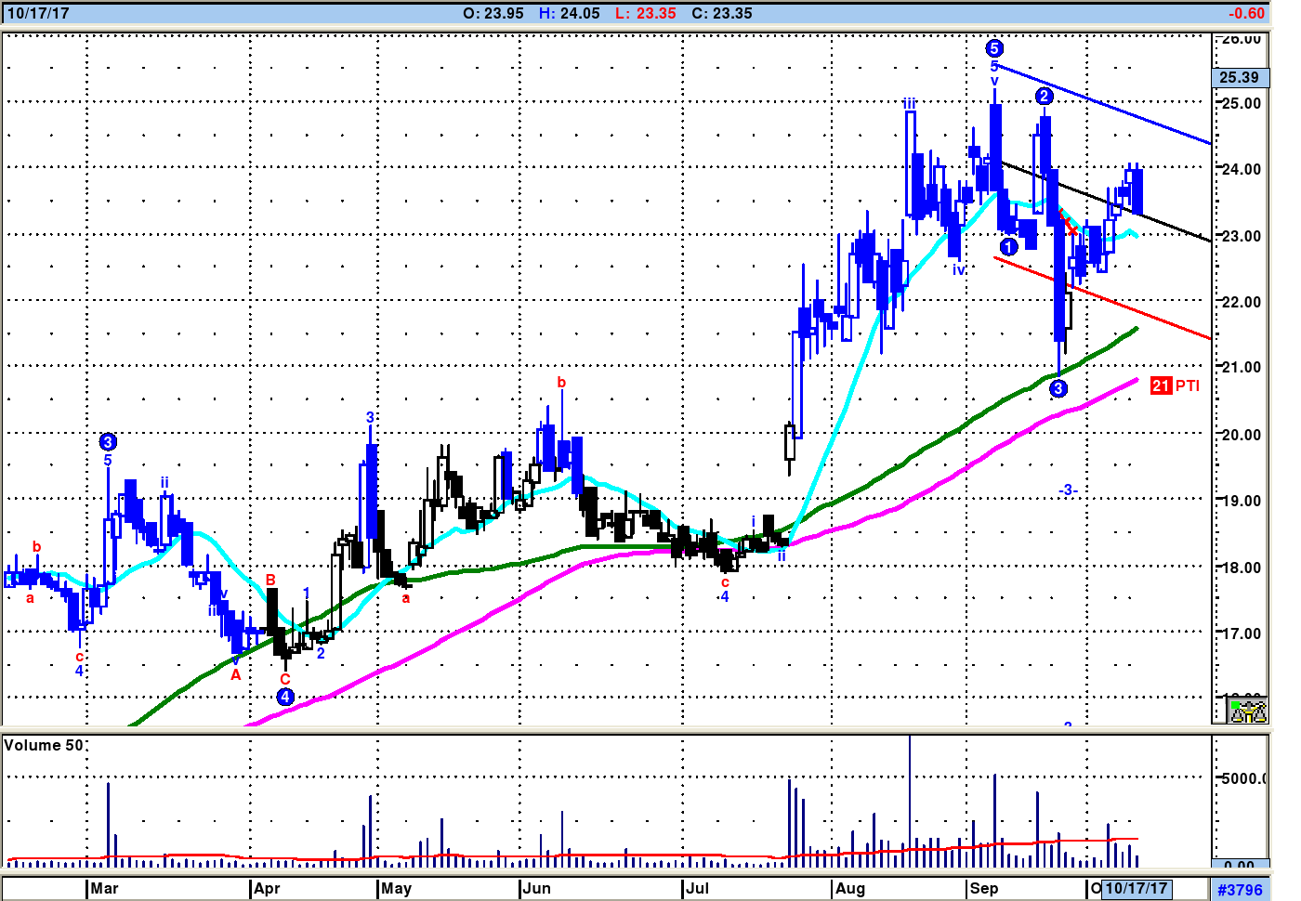
Task: Click the Volume 50 panel label
Action: click(x=44, y=746)
